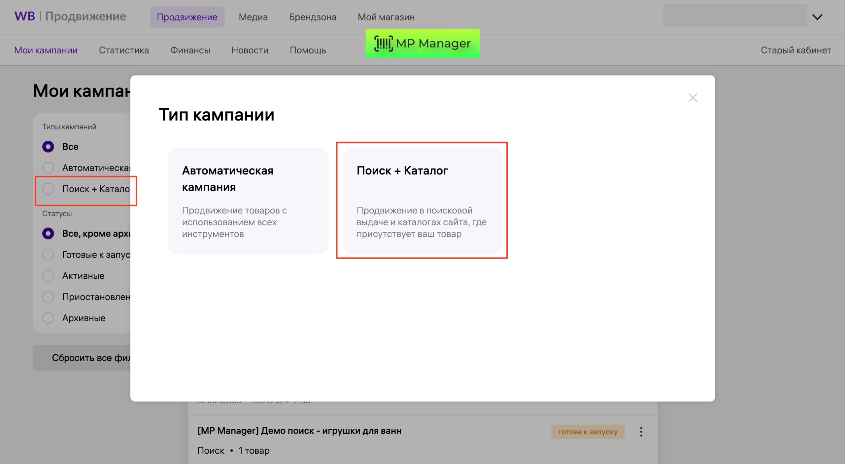The image size is (845, 464).
Task: Click 'Сбросить все фильтры' button
Action: (83, 358)
